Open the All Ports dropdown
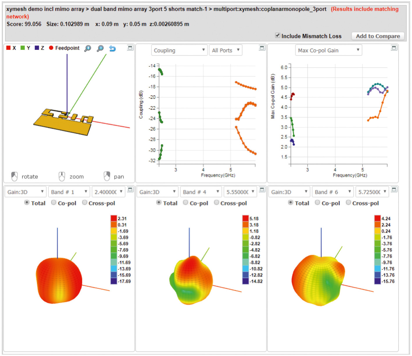This screenshot has width=412, height=356. (x=225, y=50)
